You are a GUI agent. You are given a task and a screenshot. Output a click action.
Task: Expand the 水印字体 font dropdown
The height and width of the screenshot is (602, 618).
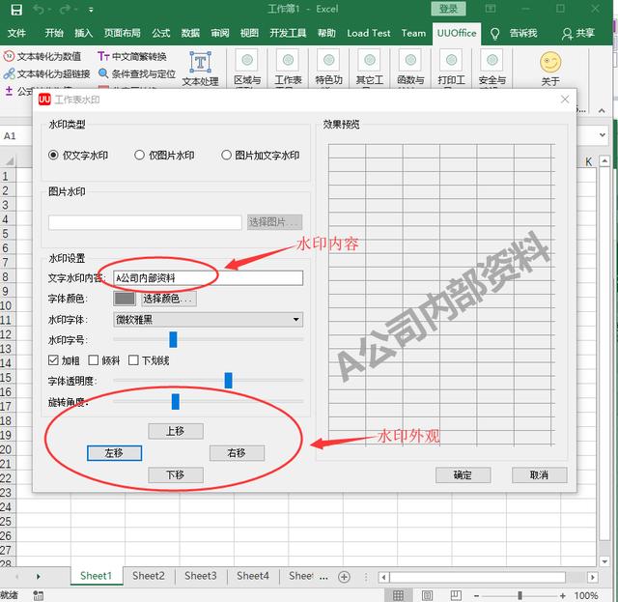coord(296,320)
